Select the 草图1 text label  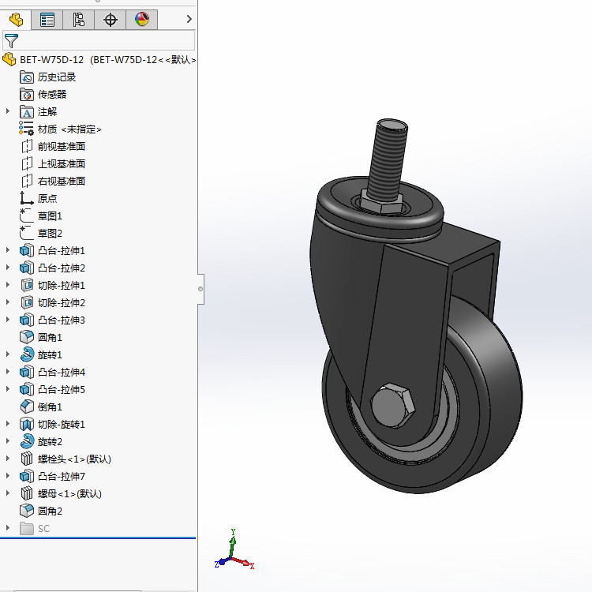point(50,216)
